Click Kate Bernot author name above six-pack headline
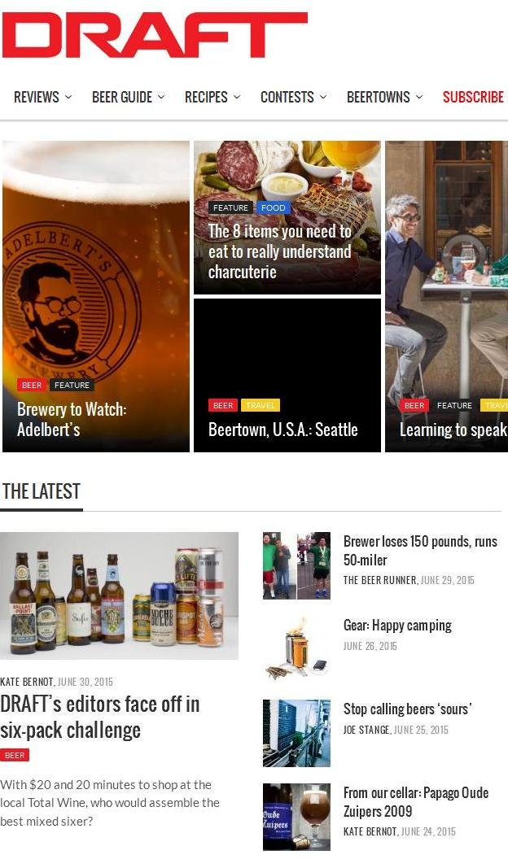This screenshot has height=868, width=508. (27, 682)
